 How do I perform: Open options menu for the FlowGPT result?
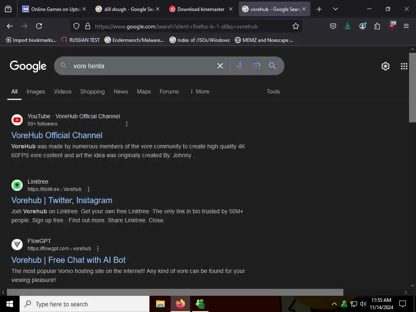(x=97, y=249)
